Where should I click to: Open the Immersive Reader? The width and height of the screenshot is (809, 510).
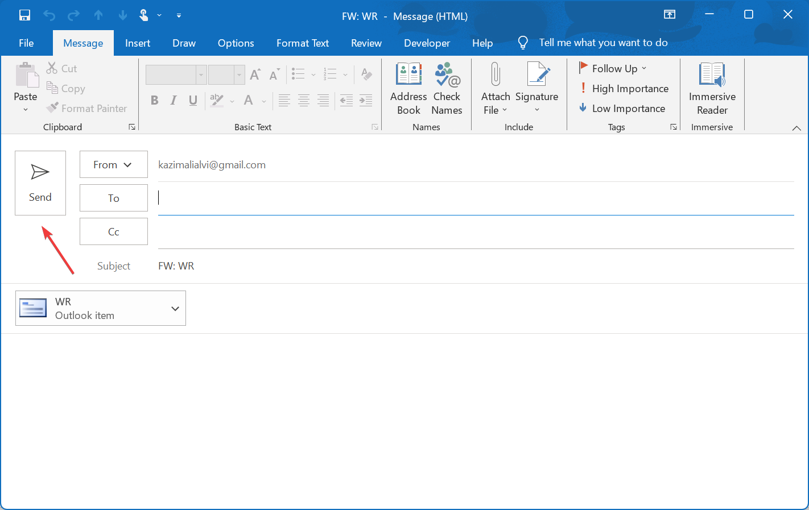point(712,88)
